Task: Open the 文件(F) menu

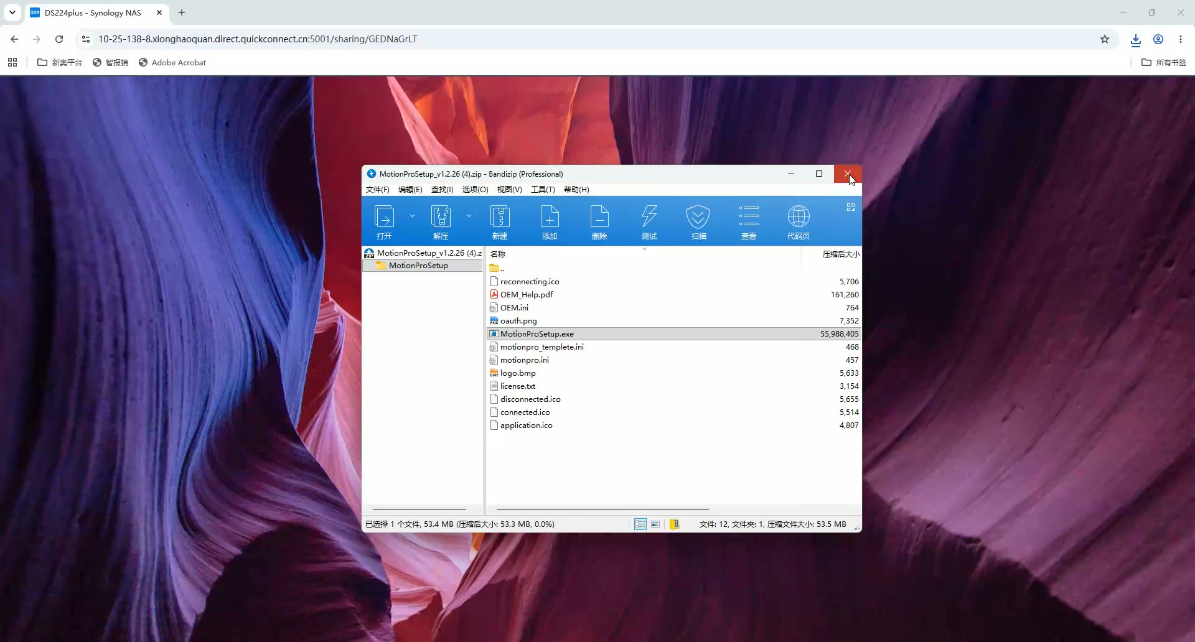Action: tap(378, 190)
